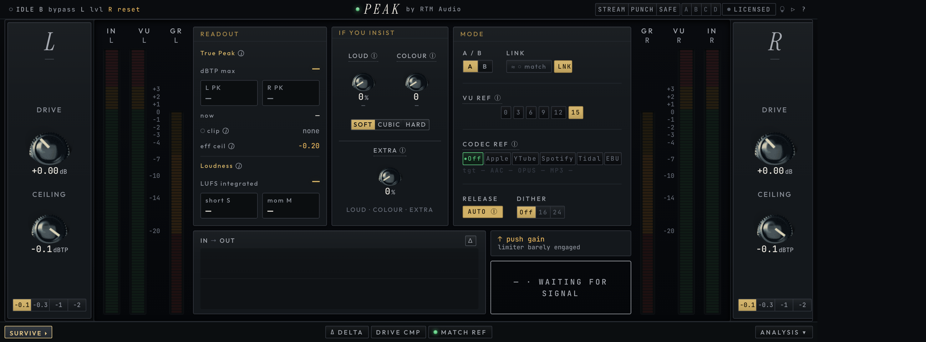
Task: Toggle AUTO release mode
Action: click(482, 212)
